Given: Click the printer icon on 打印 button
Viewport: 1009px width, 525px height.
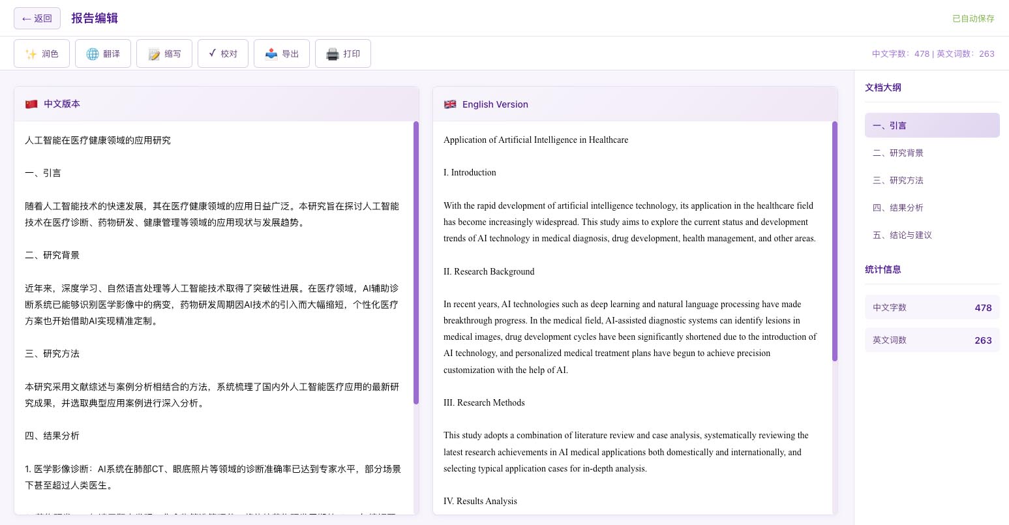Looking at the screenshot, I should pos(333,54).
